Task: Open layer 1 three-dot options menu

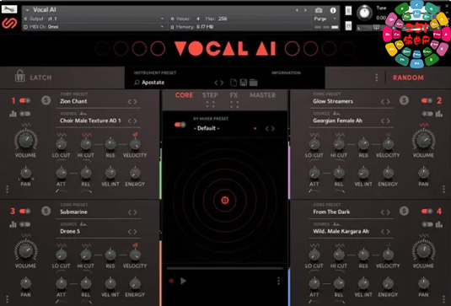Action: click(x=8, y=189)
